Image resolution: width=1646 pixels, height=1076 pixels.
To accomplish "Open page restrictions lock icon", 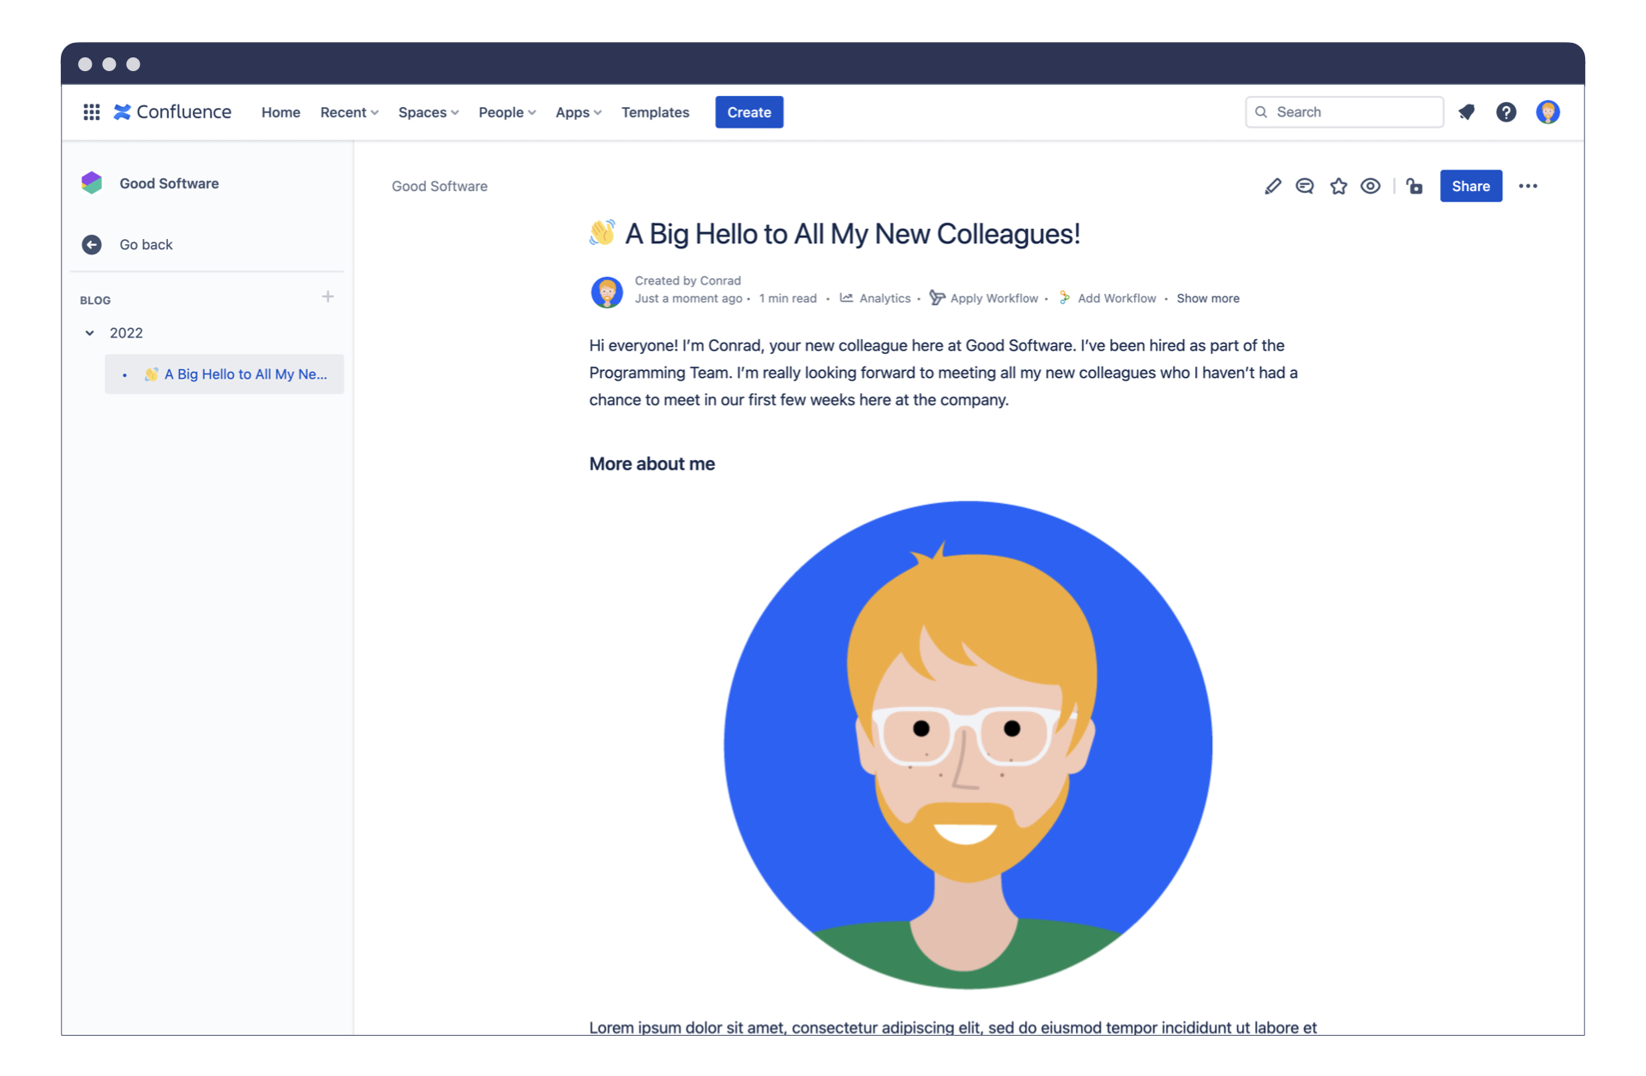I will (1415, 186).
